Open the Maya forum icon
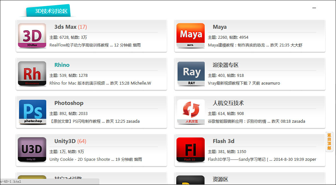Viewport: 336px width, 185px height. pyautogui.click(x=190, y=36)
